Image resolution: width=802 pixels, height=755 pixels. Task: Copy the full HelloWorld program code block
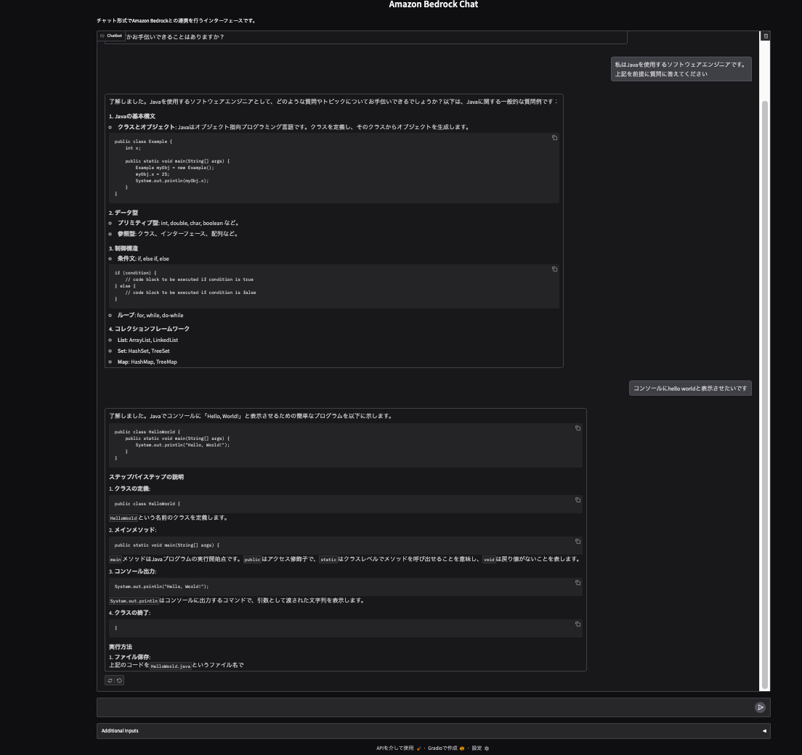point(578,428)
